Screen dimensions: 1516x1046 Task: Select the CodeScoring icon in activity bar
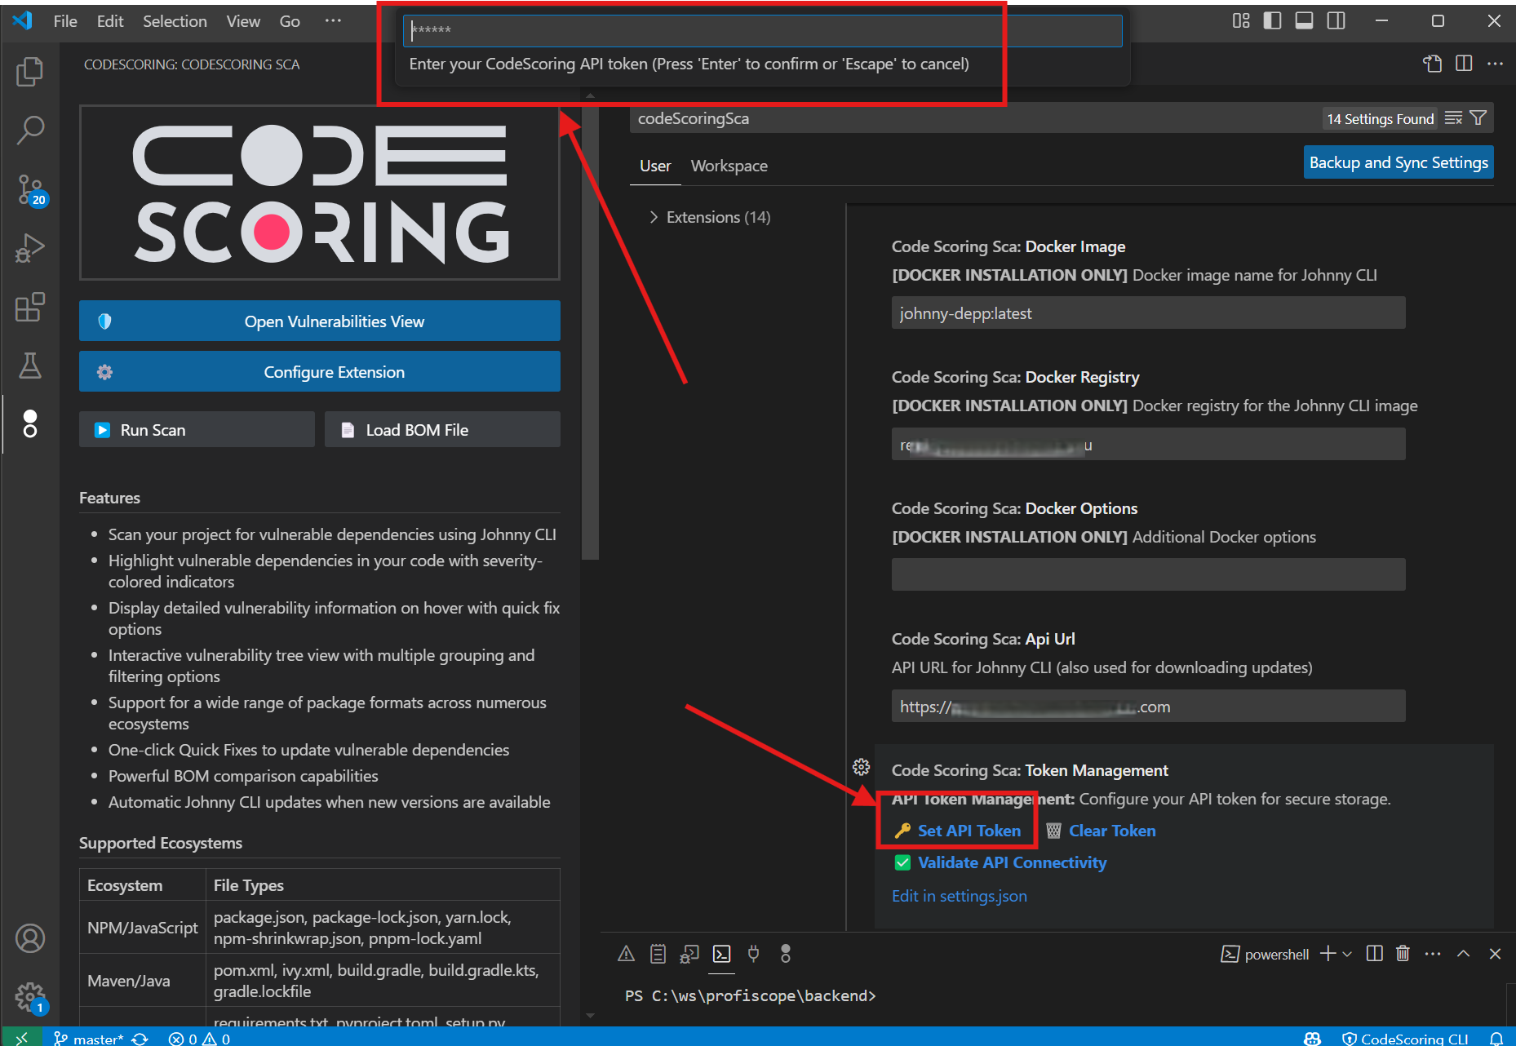pos(29,423)
